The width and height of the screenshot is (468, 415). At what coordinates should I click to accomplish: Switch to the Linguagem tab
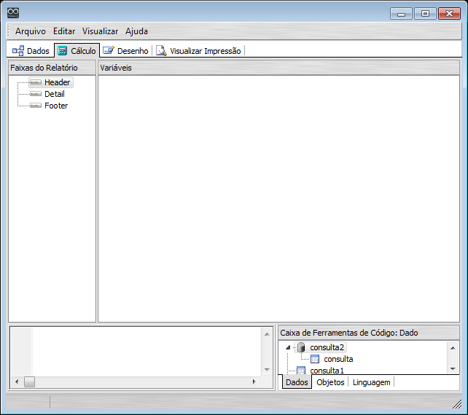(371, 382)
